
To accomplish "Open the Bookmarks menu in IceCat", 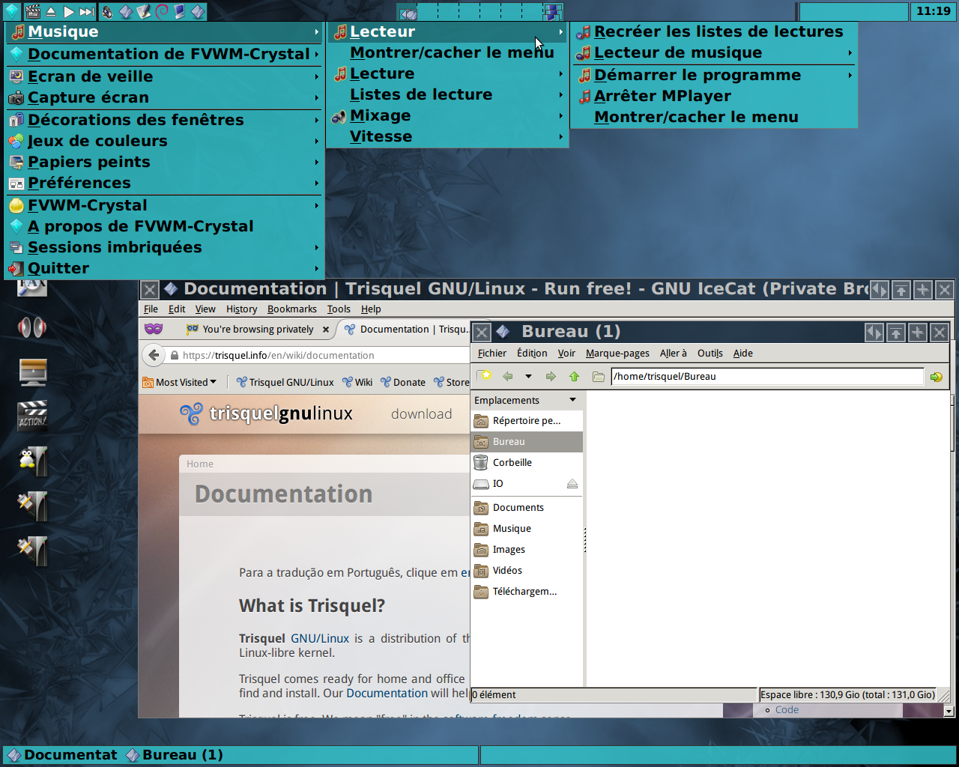I will click(291, 309).
